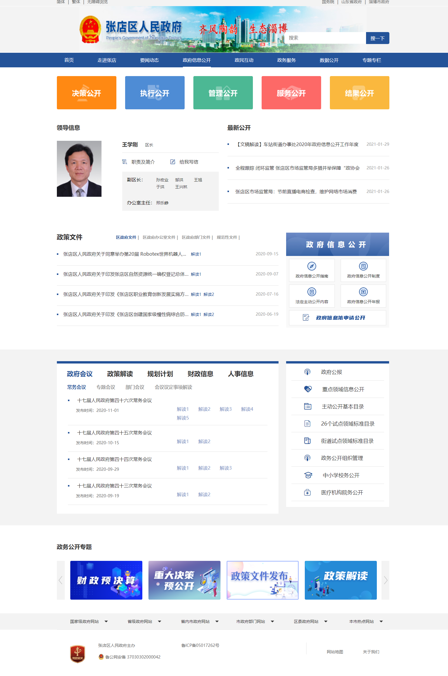Show next carousel items with right arrow

pos(385,580)
